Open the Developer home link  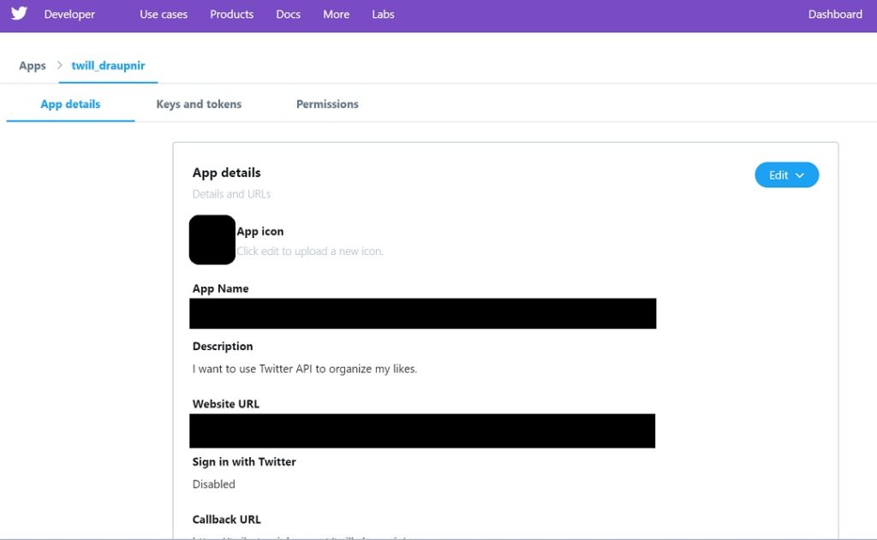pos(69,15)
